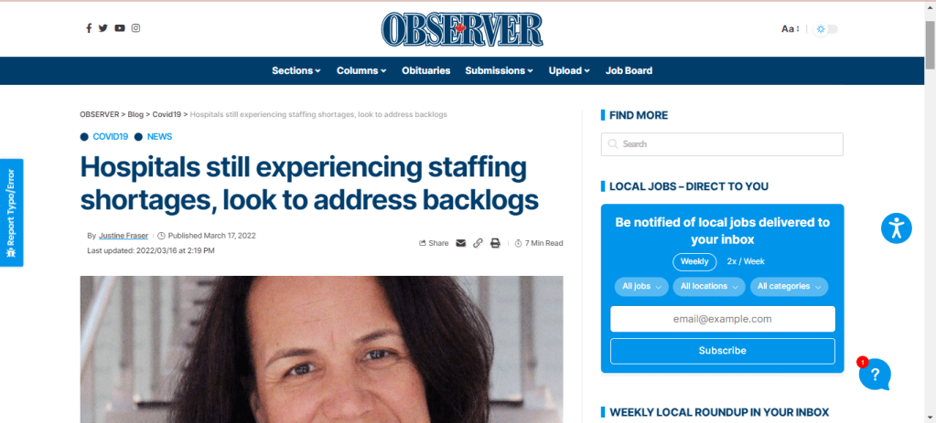Open the Obituaries page
Viewport: 936px width, 423px height.
tap(426, 70)
